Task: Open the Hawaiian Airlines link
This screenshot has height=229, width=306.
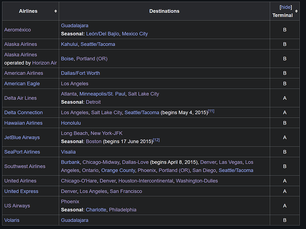Action: [x=23, y=123]
